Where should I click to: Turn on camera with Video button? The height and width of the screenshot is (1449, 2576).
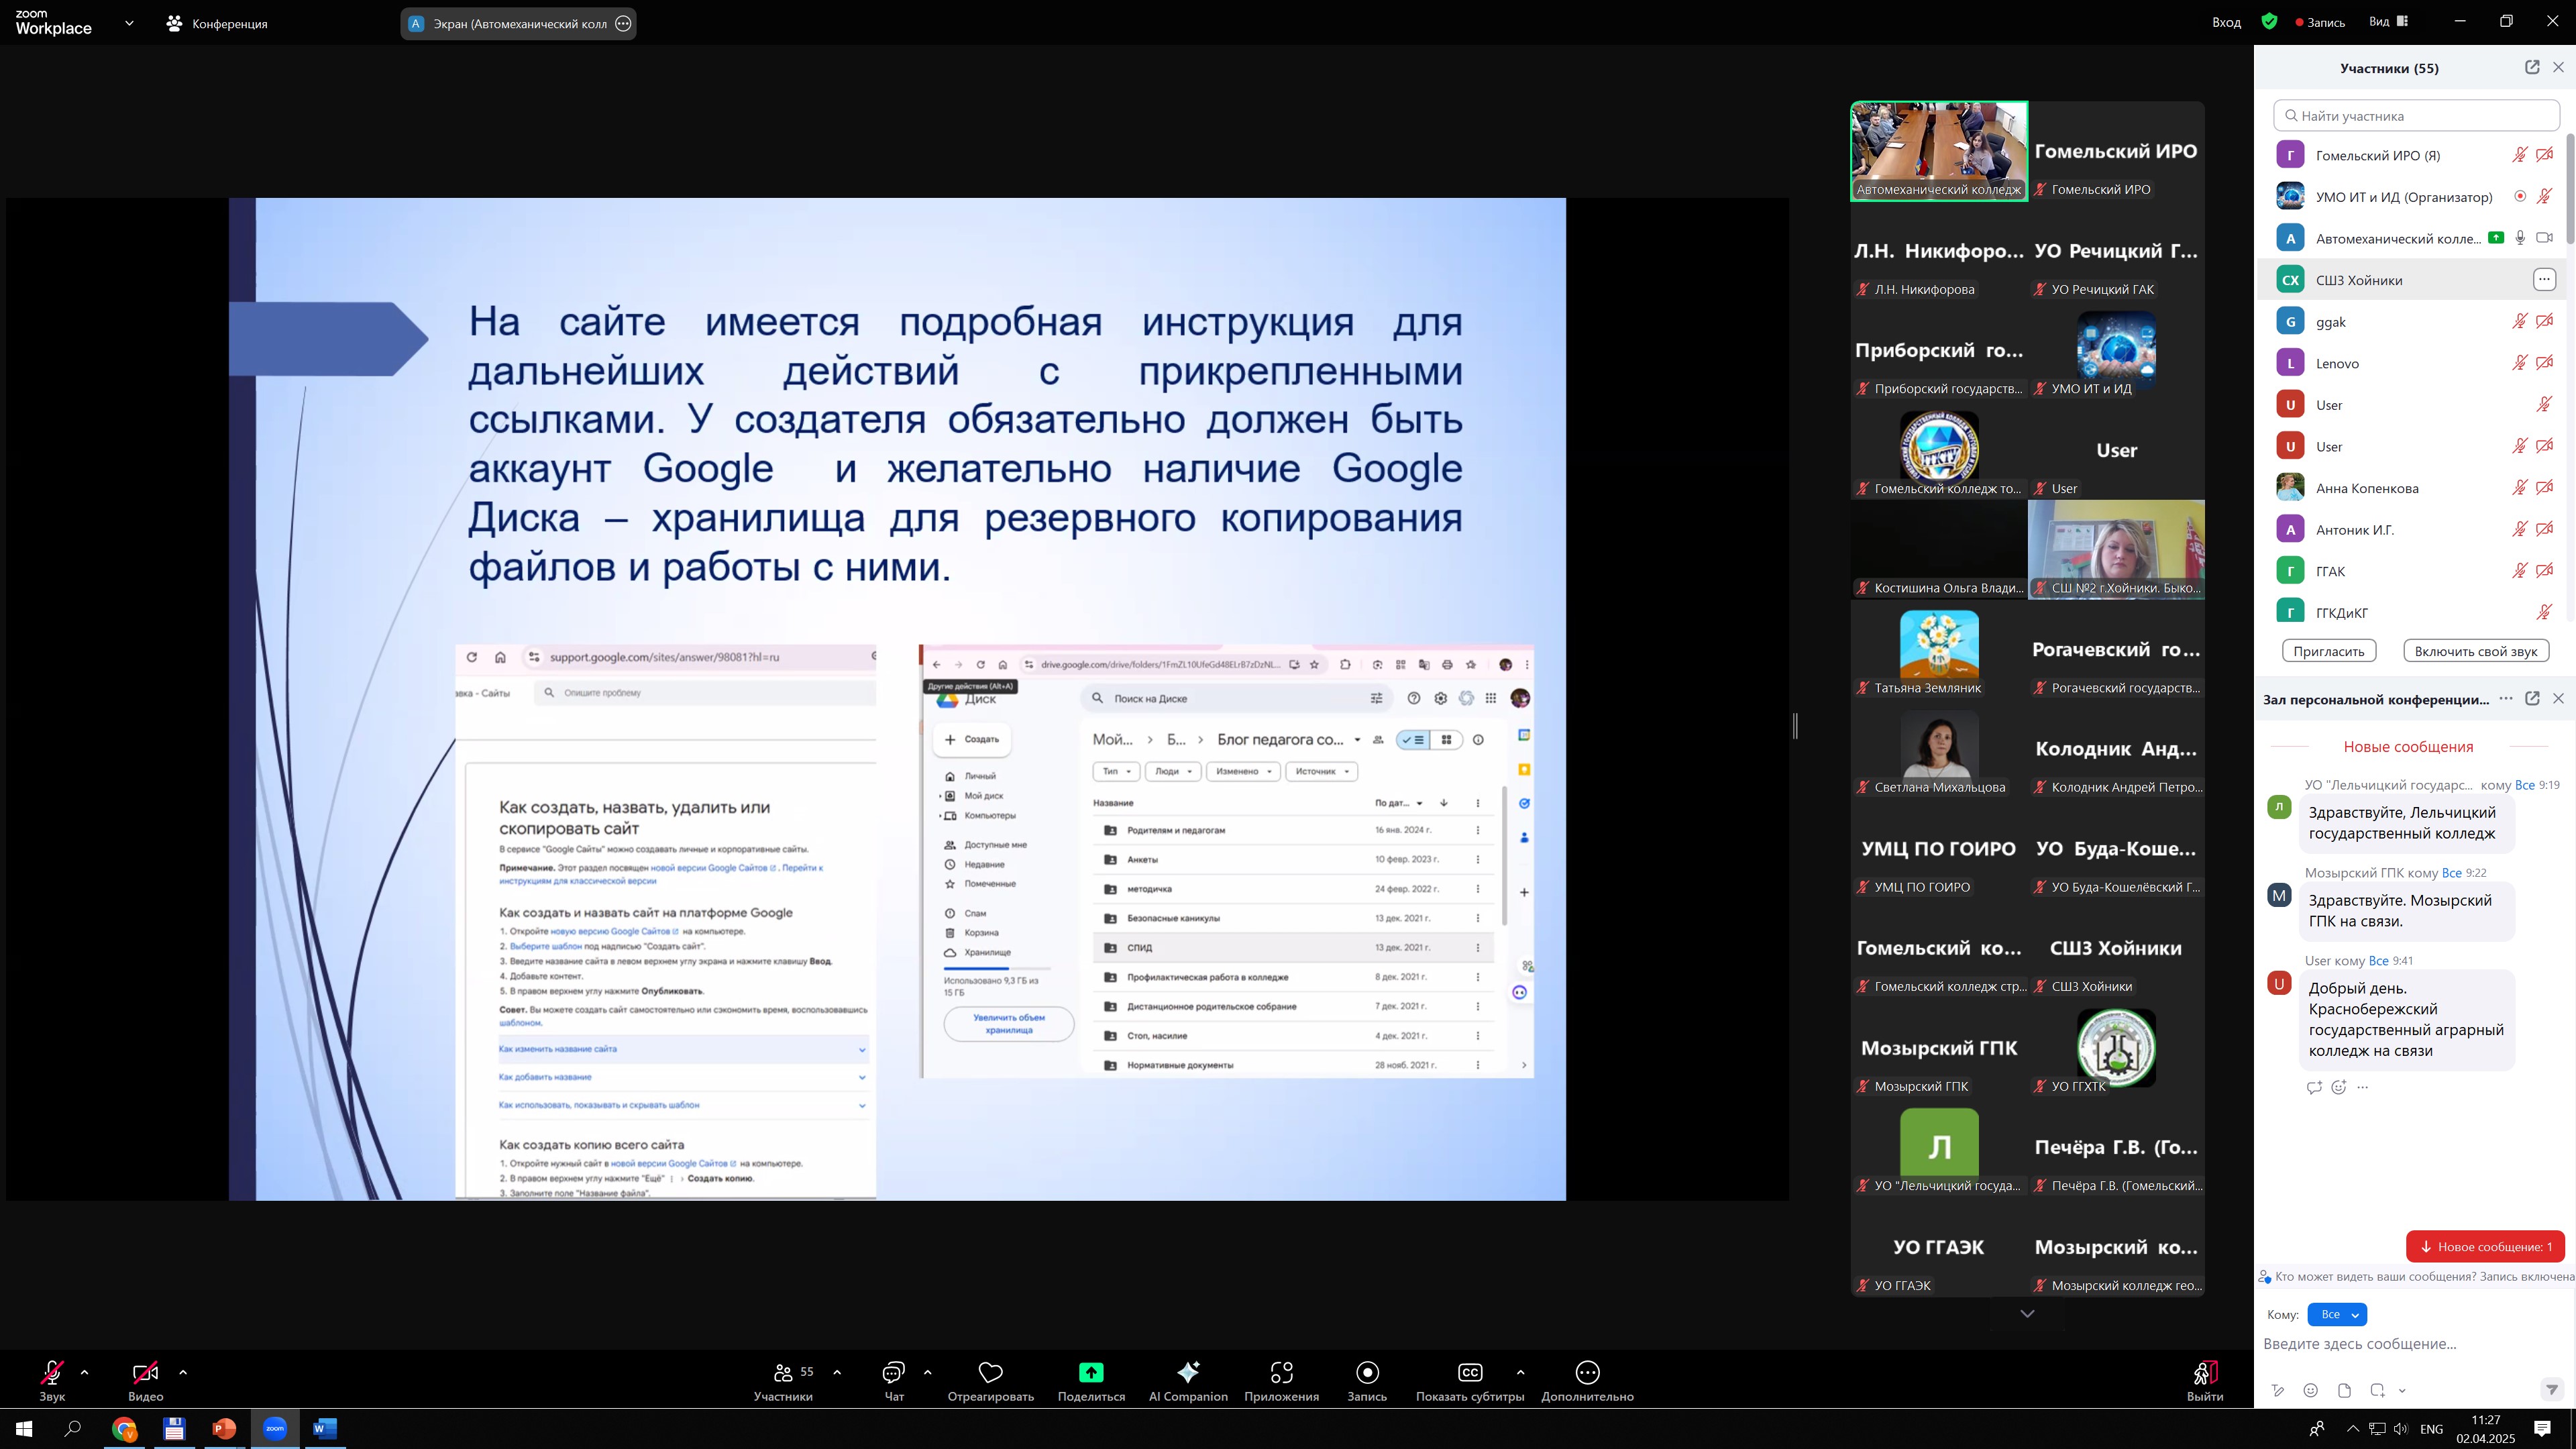145,1373
